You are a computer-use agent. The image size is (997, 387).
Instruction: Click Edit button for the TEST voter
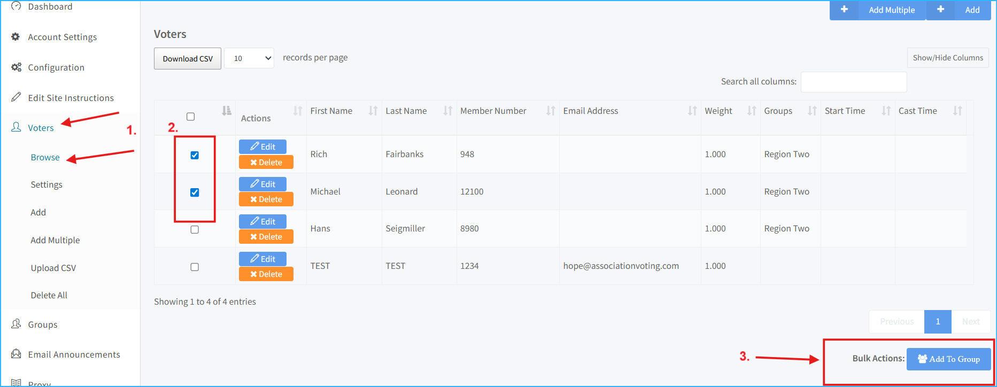coord(262,259)
